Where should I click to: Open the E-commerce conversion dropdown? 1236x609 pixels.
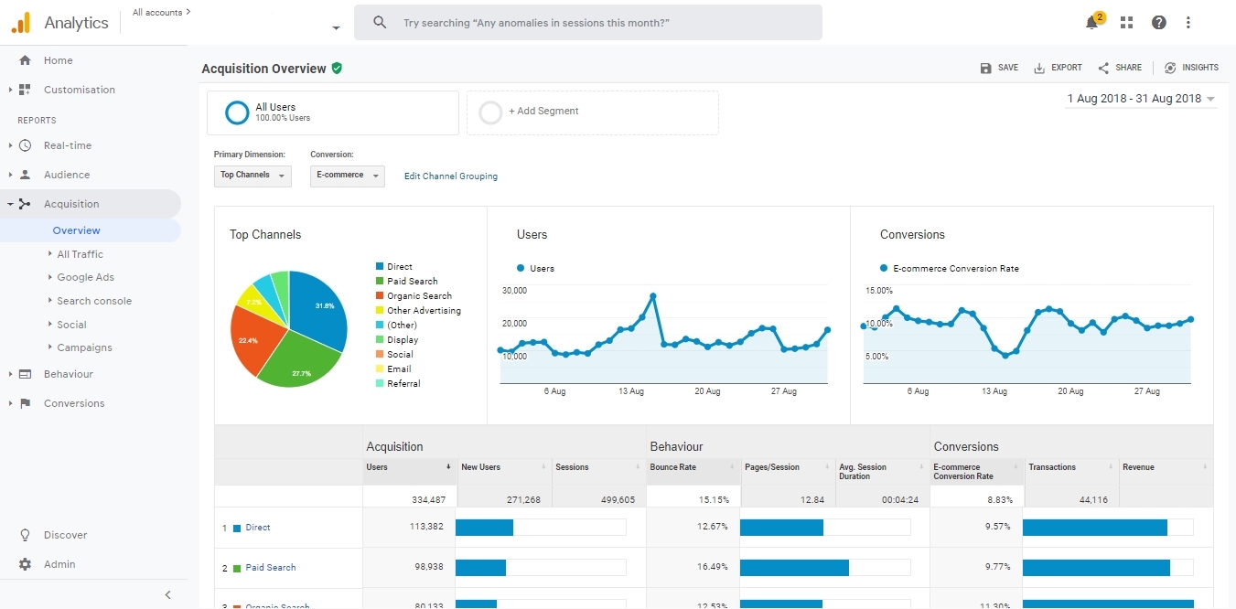(x=348, y=175)
